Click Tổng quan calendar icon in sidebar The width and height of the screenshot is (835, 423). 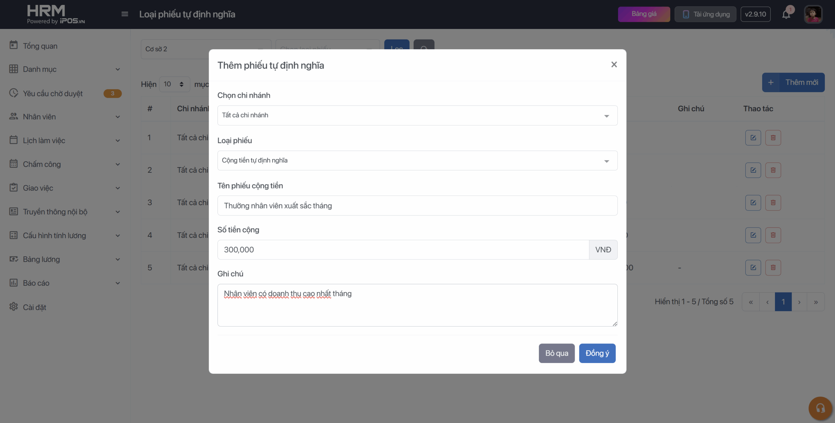[13, 45]
